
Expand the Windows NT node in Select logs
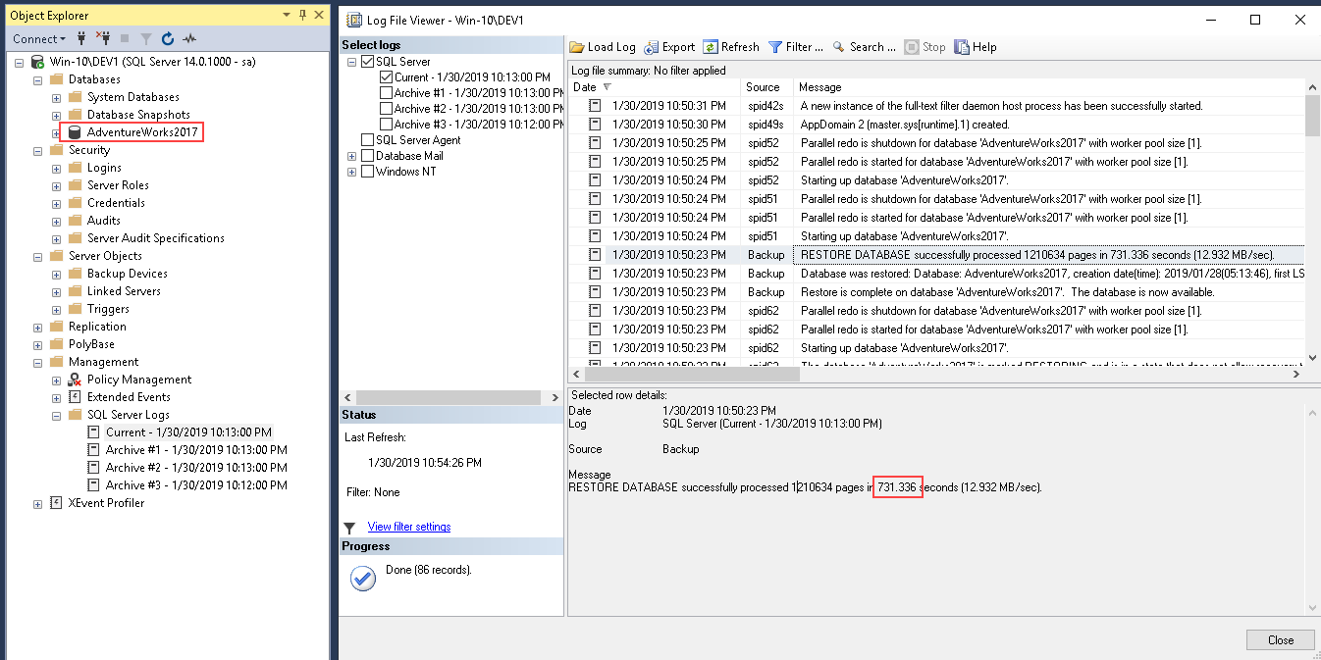352,172
